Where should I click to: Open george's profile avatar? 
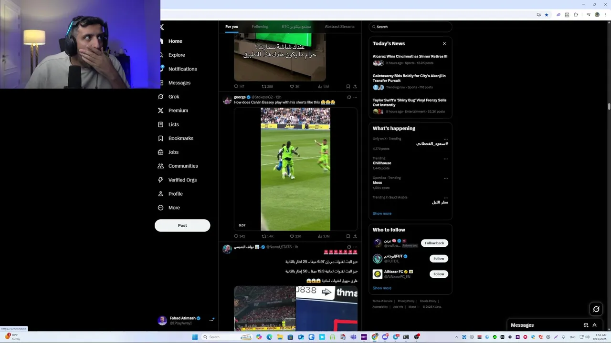pos(227,100)
